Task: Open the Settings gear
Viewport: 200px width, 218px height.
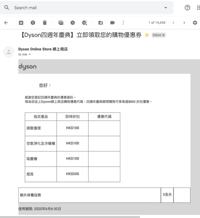Action: (x=195, y=23)
